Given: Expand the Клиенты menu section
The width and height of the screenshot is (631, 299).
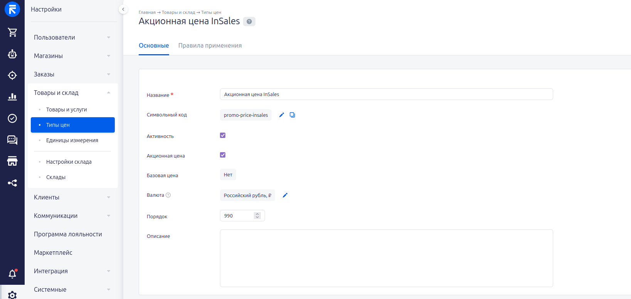Looking at the screenshot, I should (x=72, y=197).
